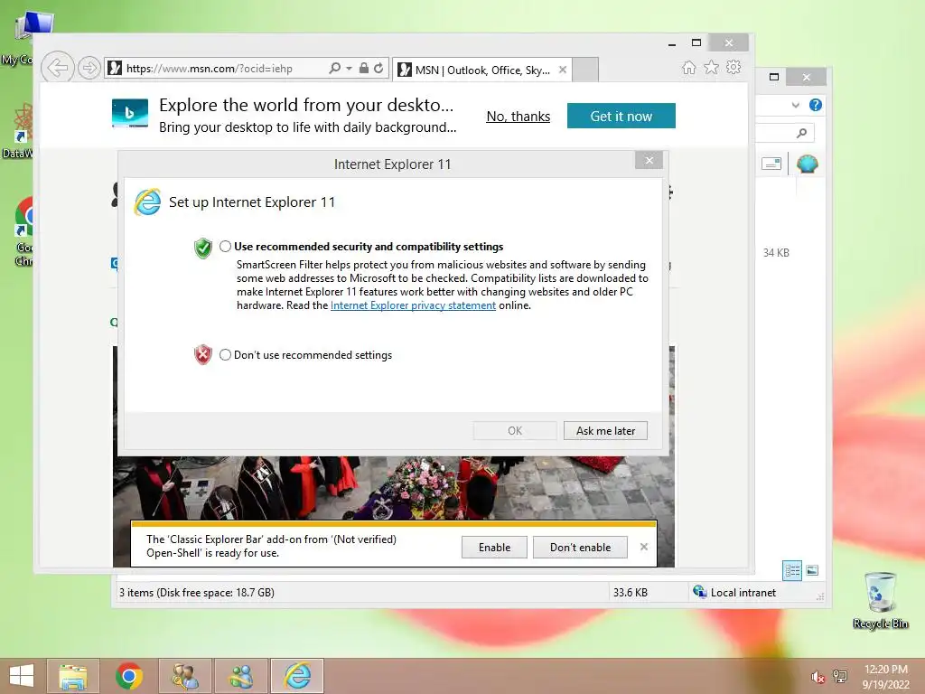This screenshot has height=694, width=925.
Task: Refresh the page with the reload icon
Action: tap(378, 68)
